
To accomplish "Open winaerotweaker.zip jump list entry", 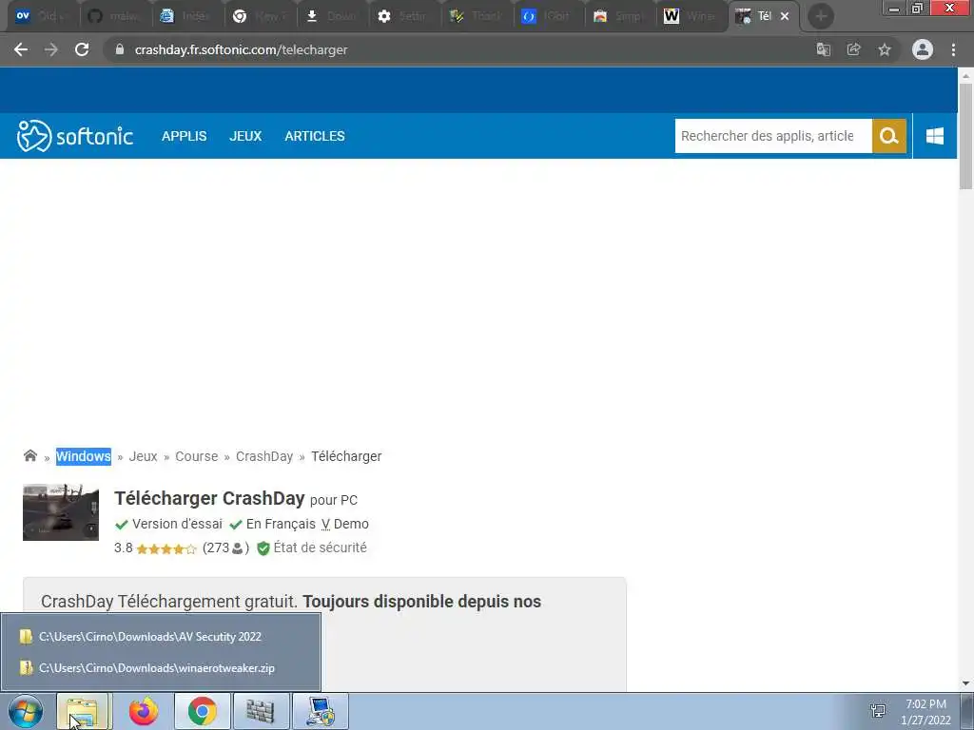I will point(161,668).
